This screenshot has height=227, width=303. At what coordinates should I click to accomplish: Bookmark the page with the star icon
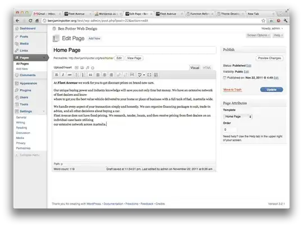tap(263, 21)
